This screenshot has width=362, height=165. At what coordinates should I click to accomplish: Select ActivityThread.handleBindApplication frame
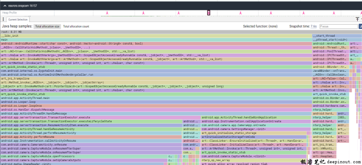pos(256,118)
